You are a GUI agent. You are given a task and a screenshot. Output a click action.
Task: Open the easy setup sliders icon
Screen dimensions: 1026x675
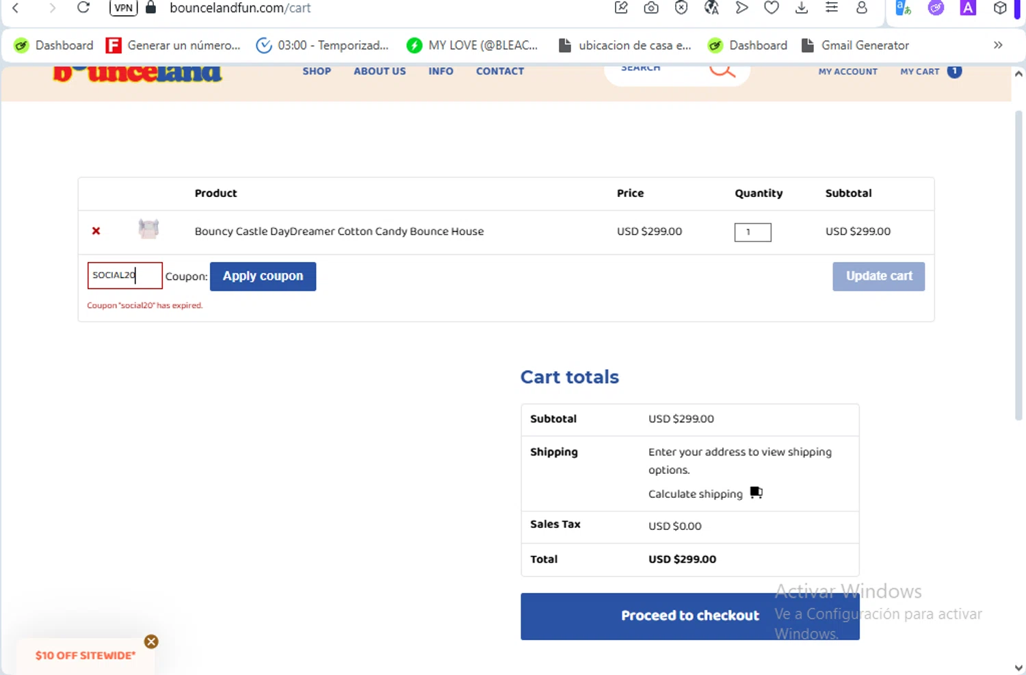click(x=832, y=8)
